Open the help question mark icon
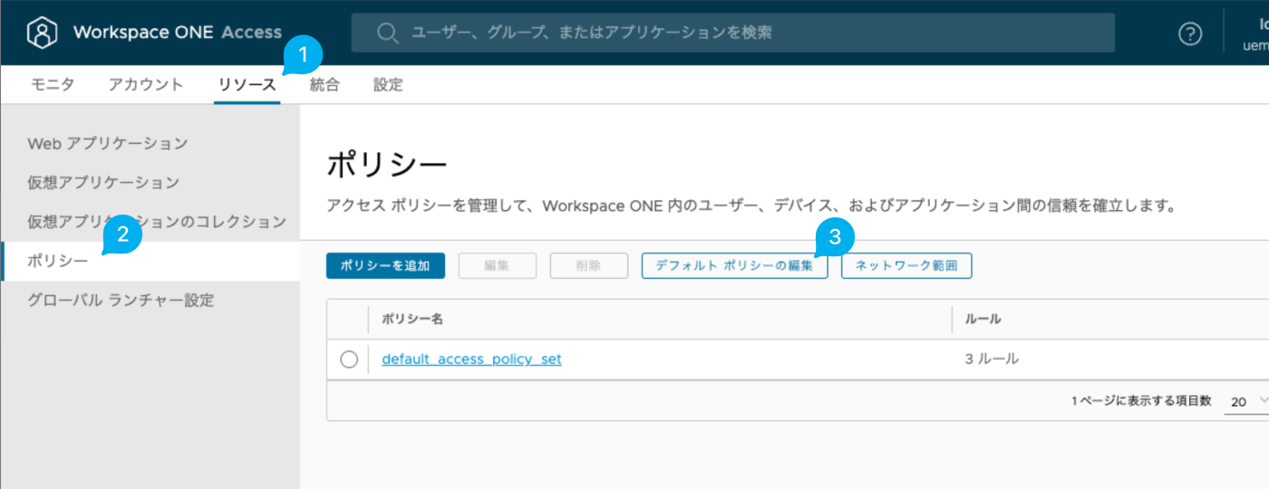1269x489 pixels. 1189,34
